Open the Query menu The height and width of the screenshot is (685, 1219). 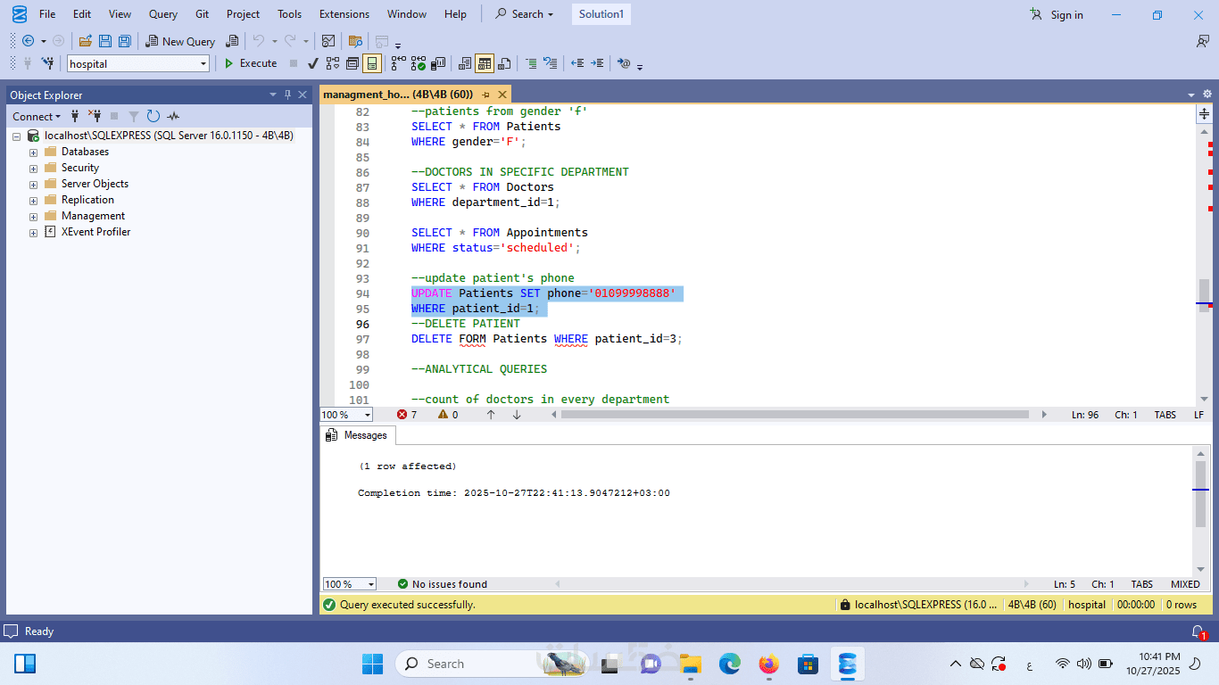click(163, 14)
